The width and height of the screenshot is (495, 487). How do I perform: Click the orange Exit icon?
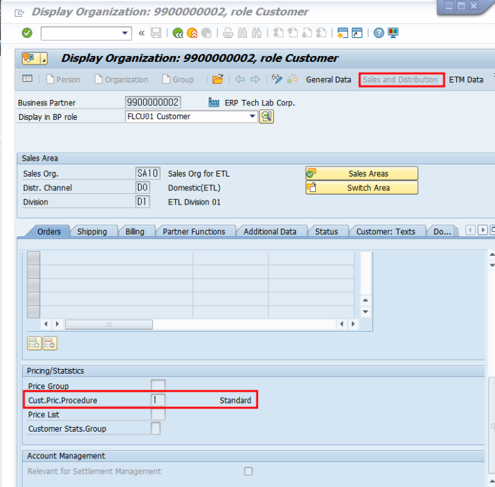[192, 33]
